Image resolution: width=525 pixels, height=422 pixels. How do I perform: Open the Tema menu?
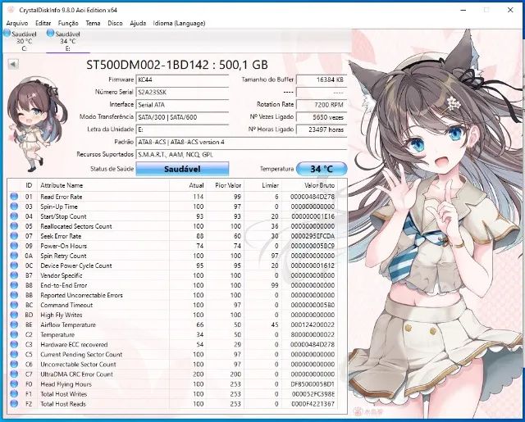point(93,24)
